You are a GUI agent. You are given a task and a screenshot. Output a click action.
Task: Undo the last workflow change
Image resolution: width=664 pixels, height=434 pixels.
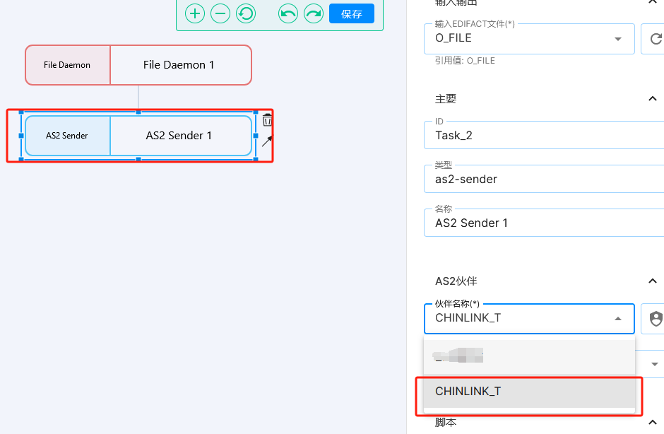coord(288,13)
